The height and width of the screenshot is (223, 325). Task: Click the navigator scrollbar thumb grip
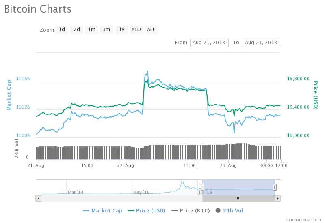coord(239,198)
